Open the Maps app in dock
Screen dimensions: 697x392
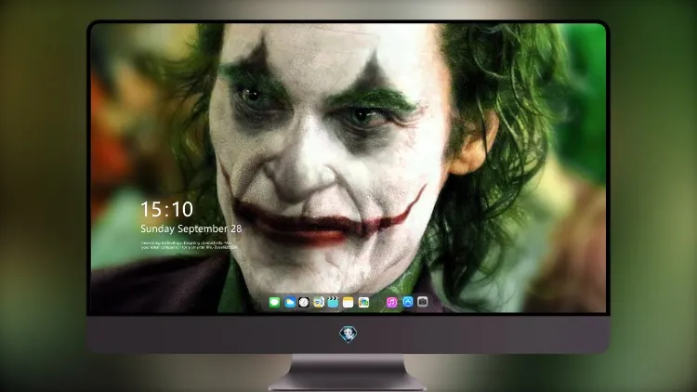318,302
